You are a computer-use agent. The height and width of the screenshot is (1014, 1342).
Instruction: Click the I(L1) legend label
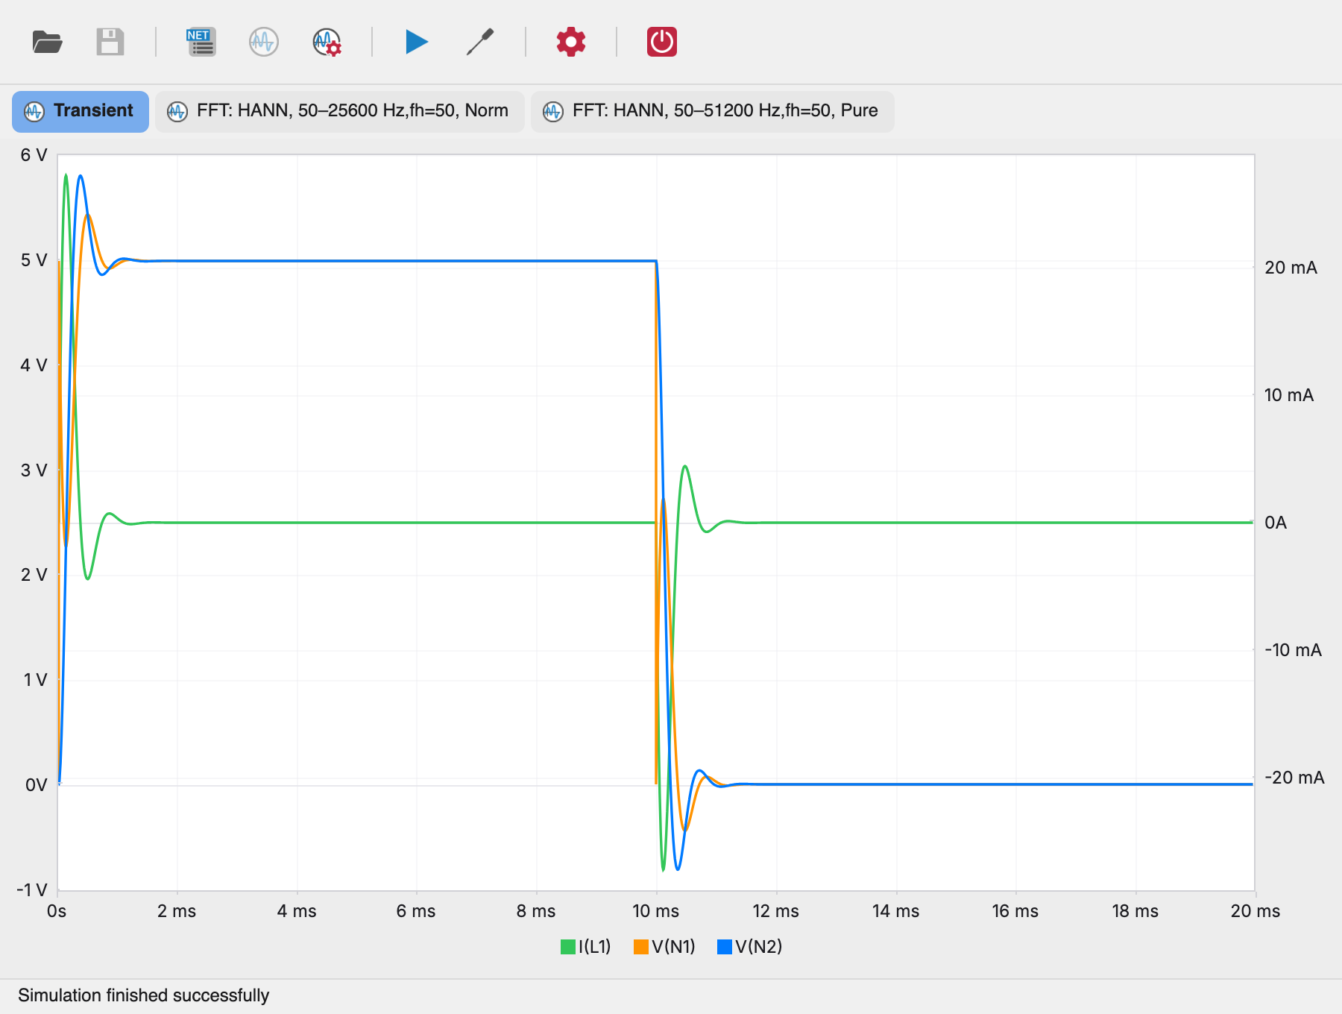[x=595, y=947]
